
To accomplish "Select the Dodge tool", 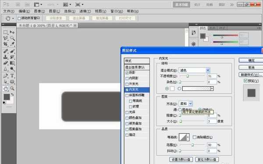I will click(x=12, y=69).
